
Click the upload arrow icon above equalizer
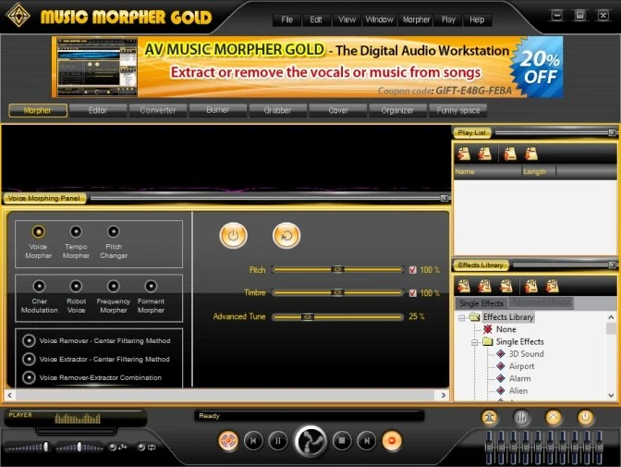(x=490, y=417)
